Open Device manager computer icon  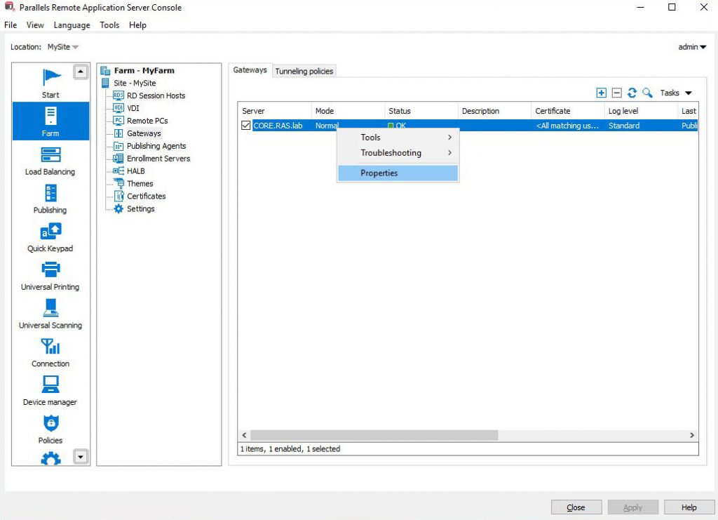tap(50, 385)
